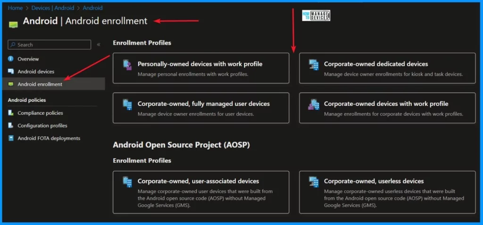Click the Overview info icon in sidebar
The height and width of the screenshot is (225, 483).
(11, 59)
